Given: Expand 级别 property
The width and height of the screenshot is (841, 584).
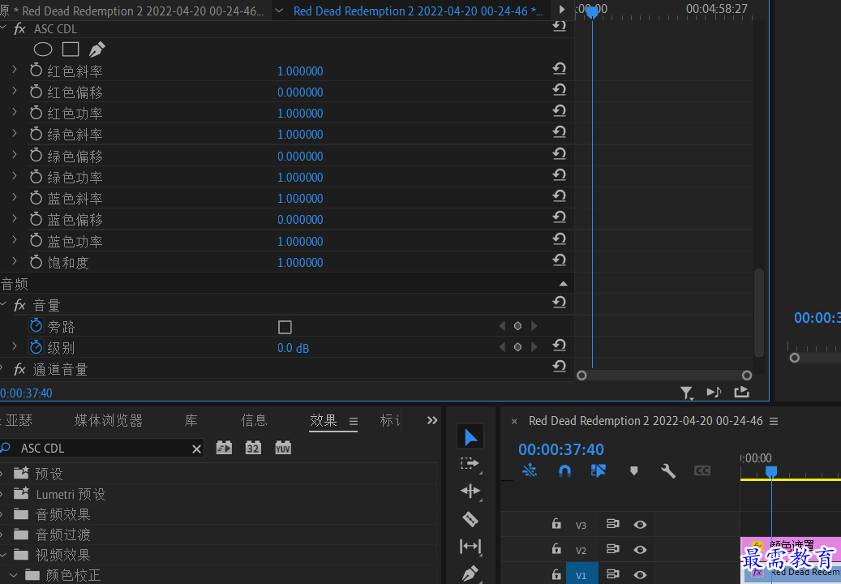Looking at the screenshot, I should [x=15, y=346].
